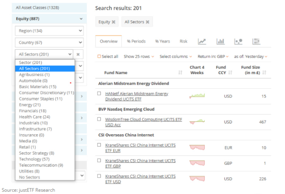Open the bar chart view icon
This screenshot has height=194, width=285.
point(220,41)
